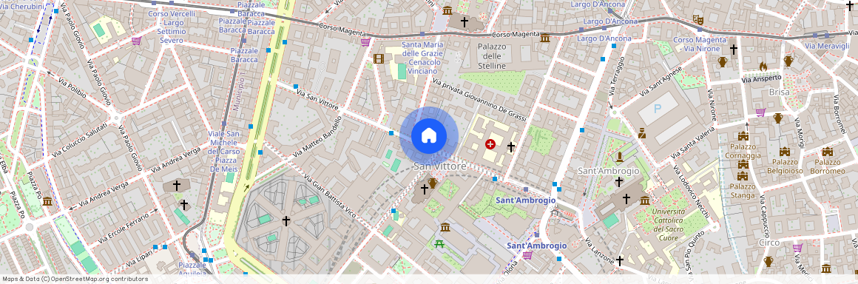
Task: Select cross icon inside star-shaped prison complex
Action: (286, 220)
